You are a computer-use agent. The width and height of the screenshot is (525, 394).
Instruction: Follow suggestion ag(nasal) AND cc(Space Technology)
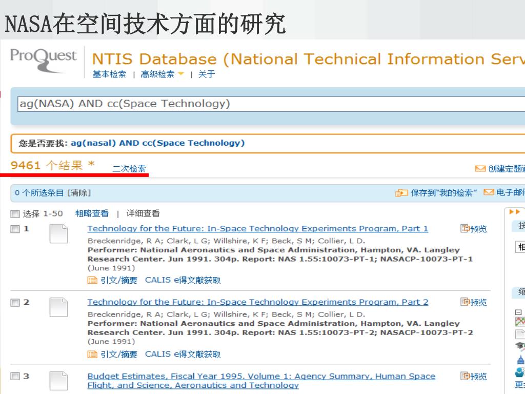pyautogui.click(x=158, y=143)
